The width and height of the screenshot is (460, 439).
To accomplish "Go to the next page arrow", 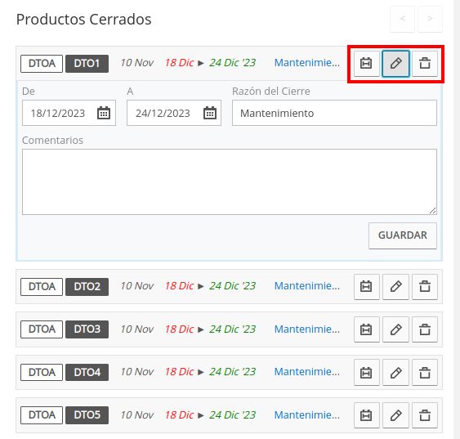I will click(x=430, y=19).
